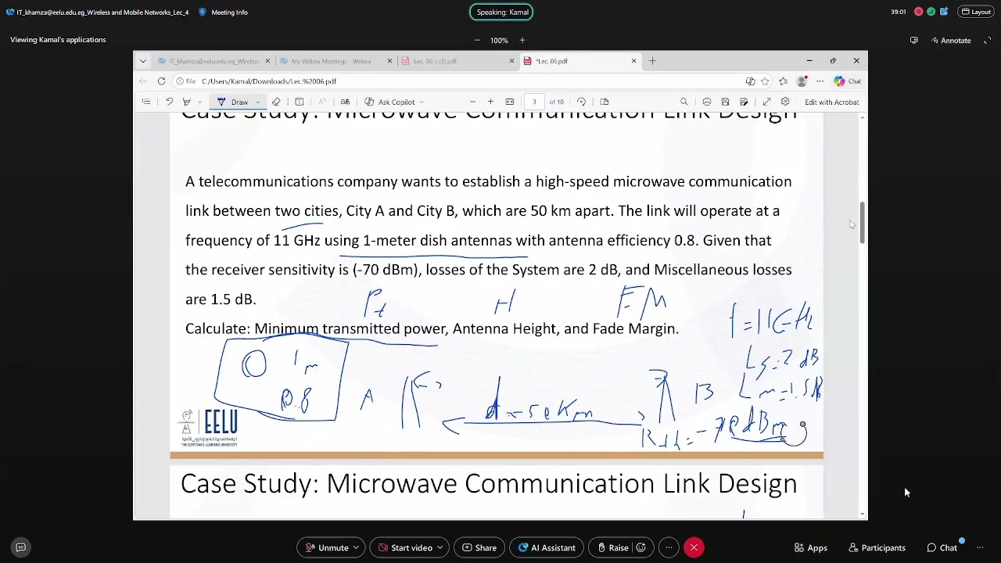Open the Apps panel
1001x563 pixels.
coord(810,547)
